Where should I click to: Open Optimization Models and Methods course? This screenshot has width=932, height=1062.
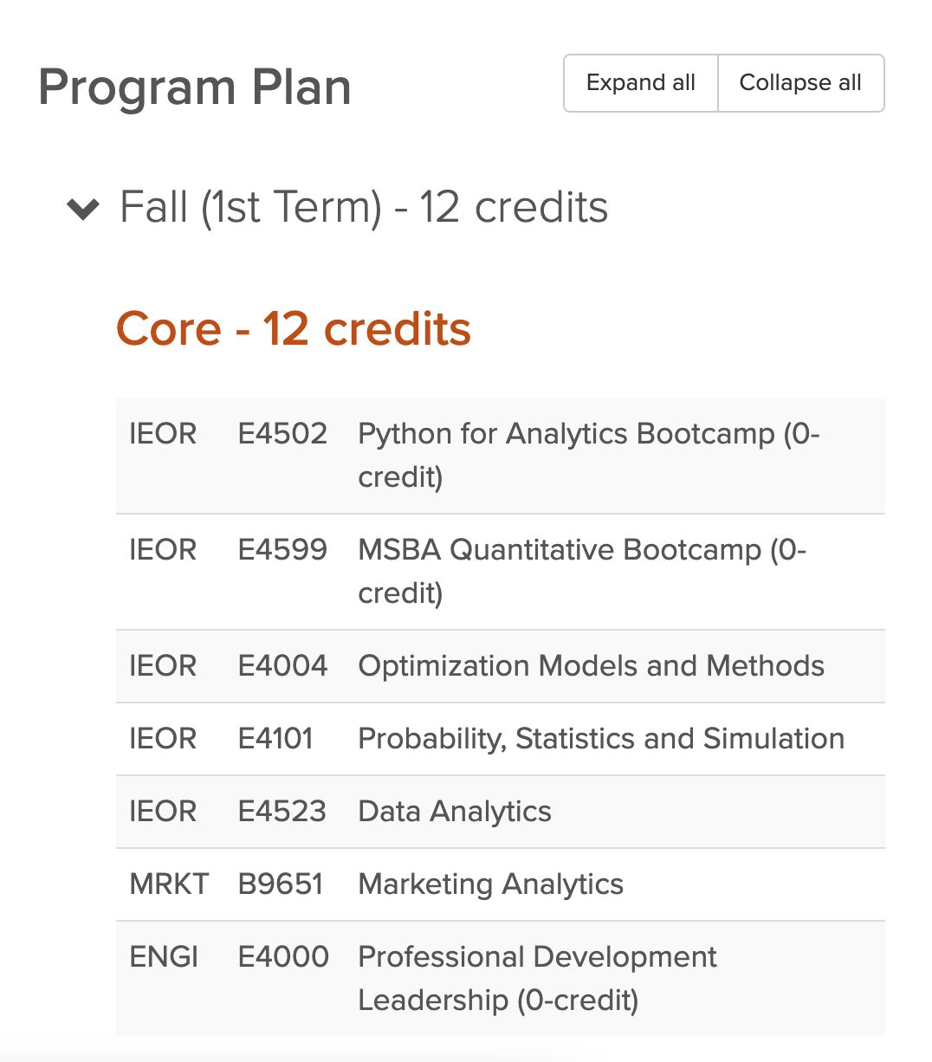(x=591, y=666)
